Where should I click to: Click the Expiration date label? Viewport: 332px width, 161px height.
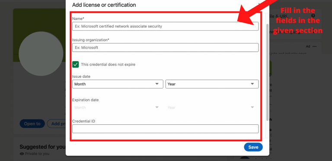coord(85,100)
